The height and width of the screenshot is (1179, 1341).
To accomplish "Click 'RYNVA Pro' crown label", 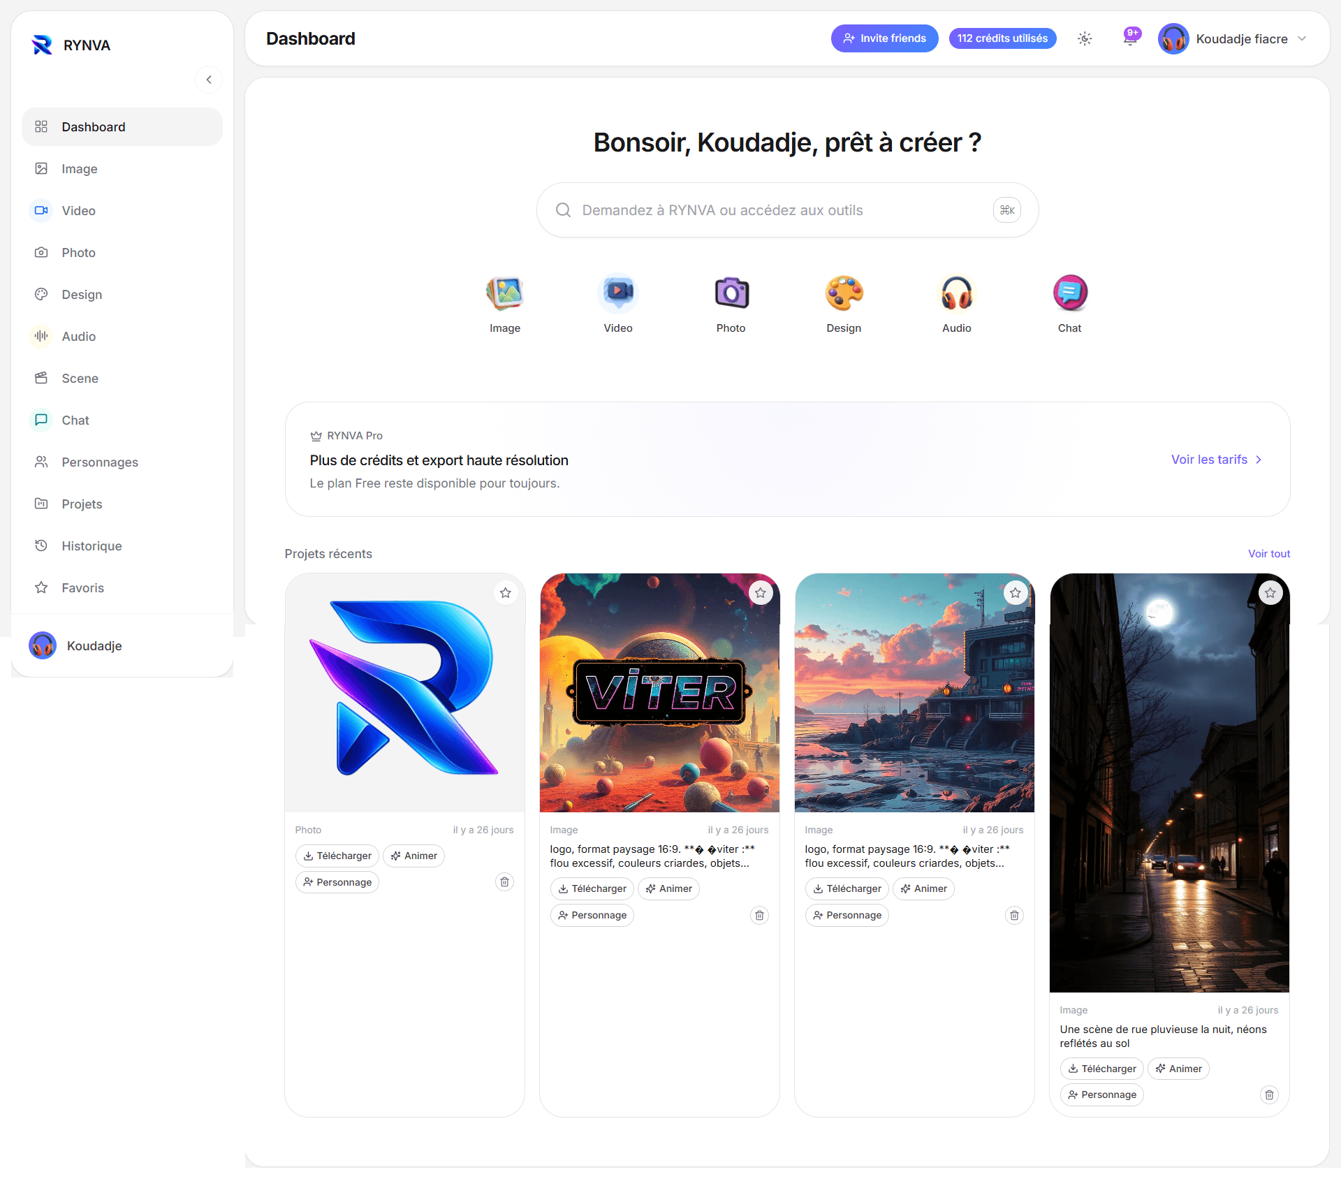I will (x=346, y=436).
